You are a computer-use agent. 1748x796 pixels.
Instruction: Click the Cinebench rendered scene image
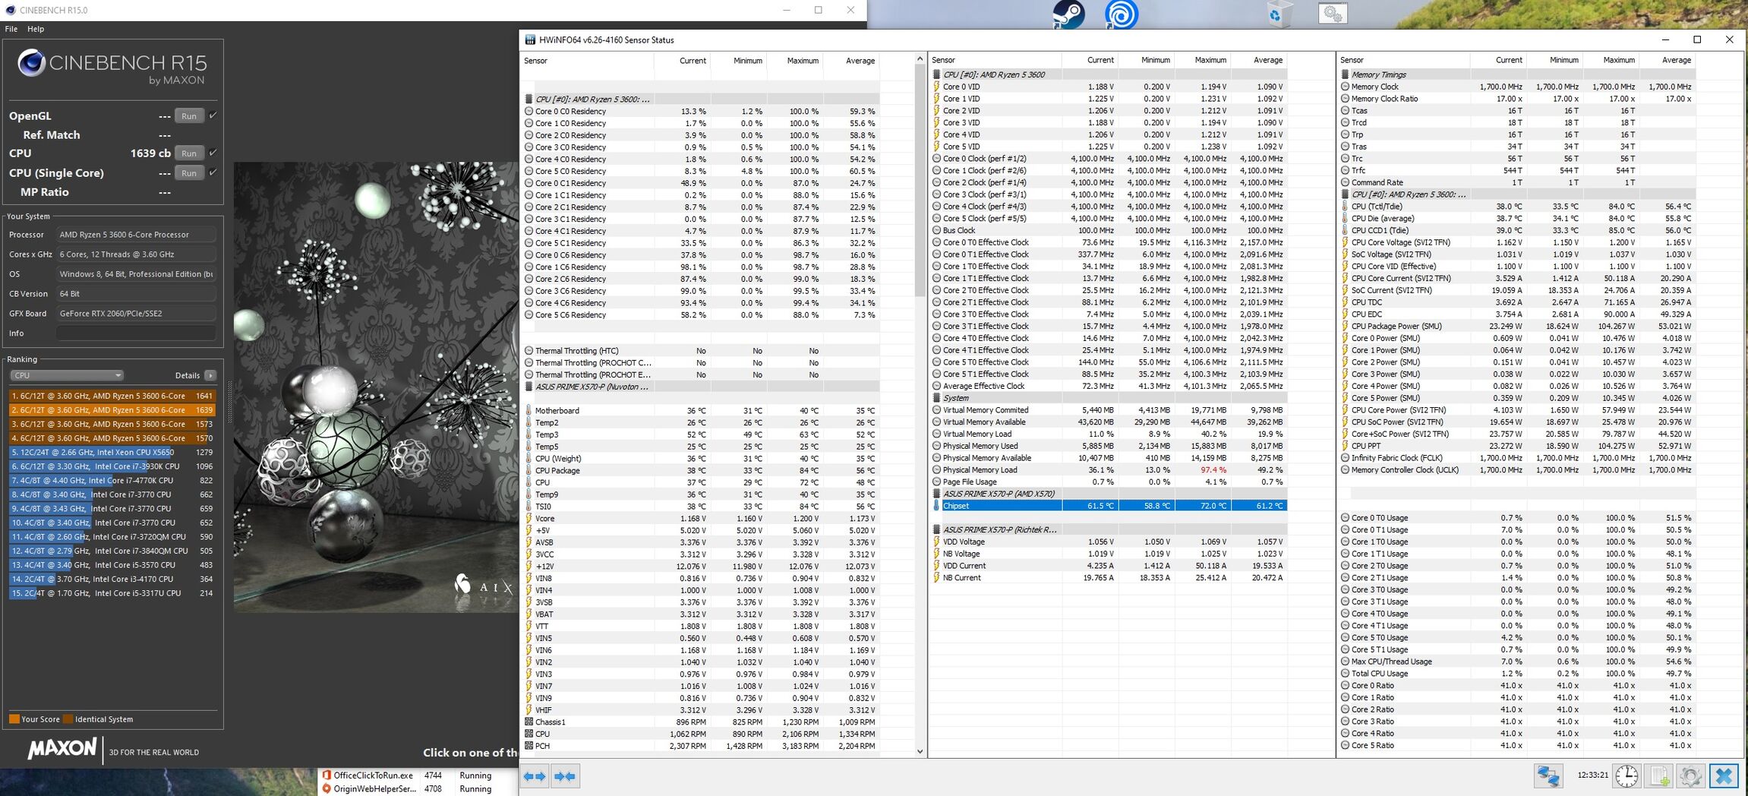(x=376, y=387)
